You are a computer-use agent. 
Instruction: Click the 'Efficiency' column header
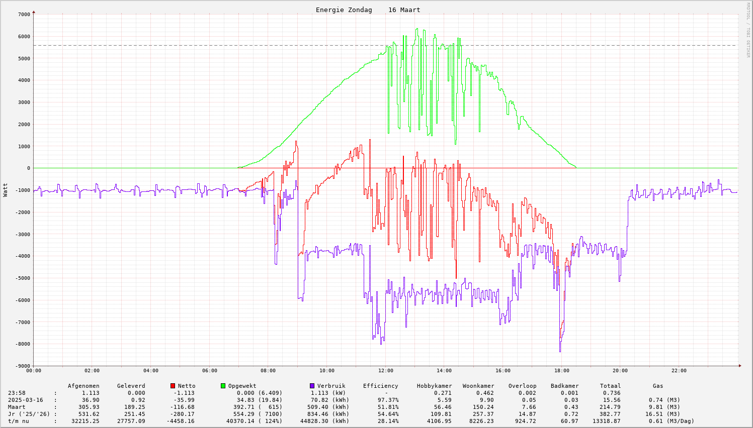[x=380, y=386]
